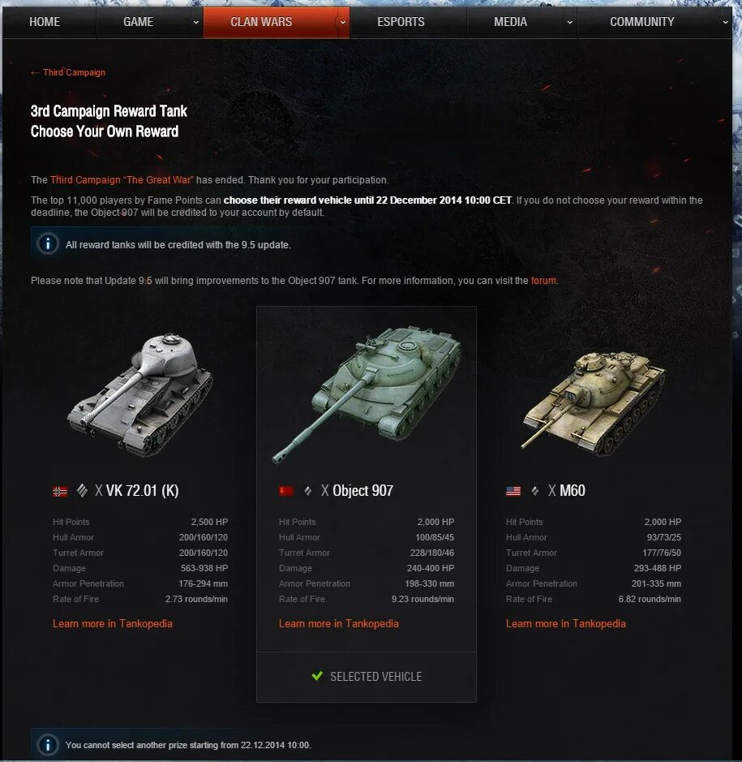Open the HOME menu item
This screenshot has height=762, width=742.
[x=45, y=22]
